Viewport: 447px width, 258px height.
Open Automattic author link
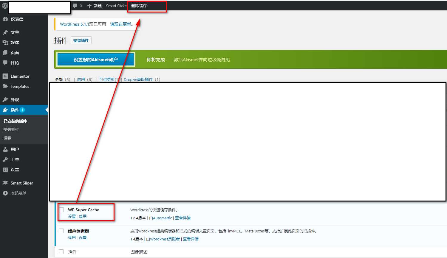(163, 218)
